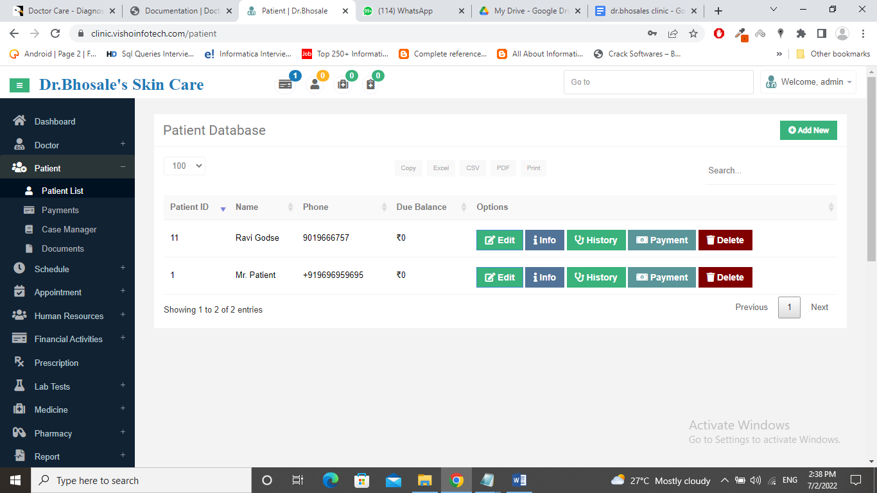Click the Add New patient button

[808, 130]
